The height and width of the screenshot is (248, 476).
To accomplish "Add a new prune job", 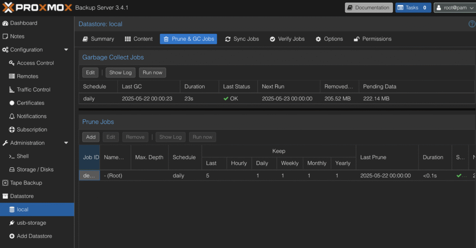I will click(x=91, y=137).
